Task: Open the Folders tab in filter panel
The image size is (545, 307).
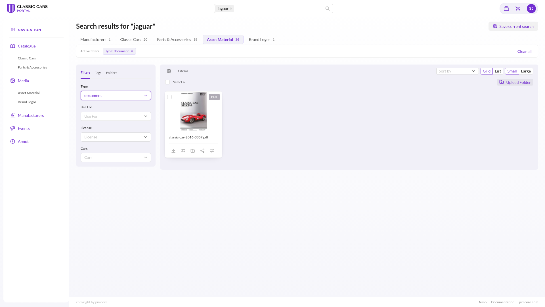Action: pyautogui.click(x=112, y=73)
